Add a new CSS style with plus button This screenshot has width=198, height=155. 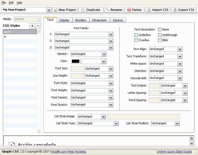coord(32,26)
